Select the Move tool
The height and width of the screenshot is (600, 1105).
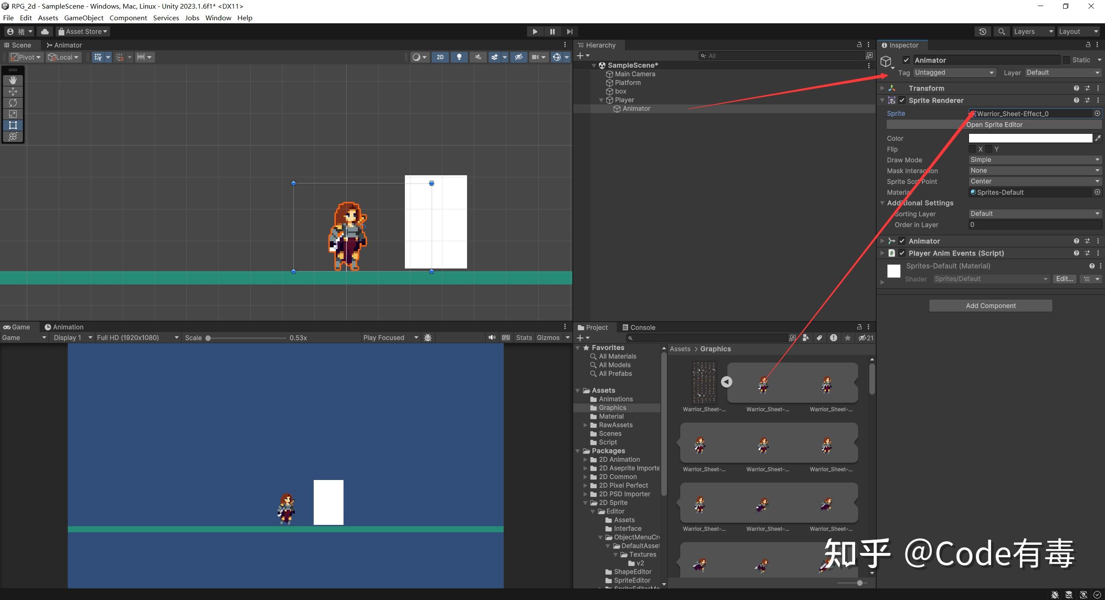tap(13, 91)
